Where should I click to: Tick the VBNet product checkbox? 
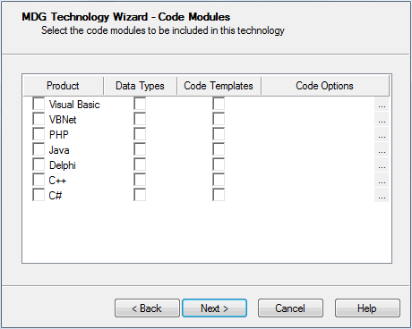point(39,119)
